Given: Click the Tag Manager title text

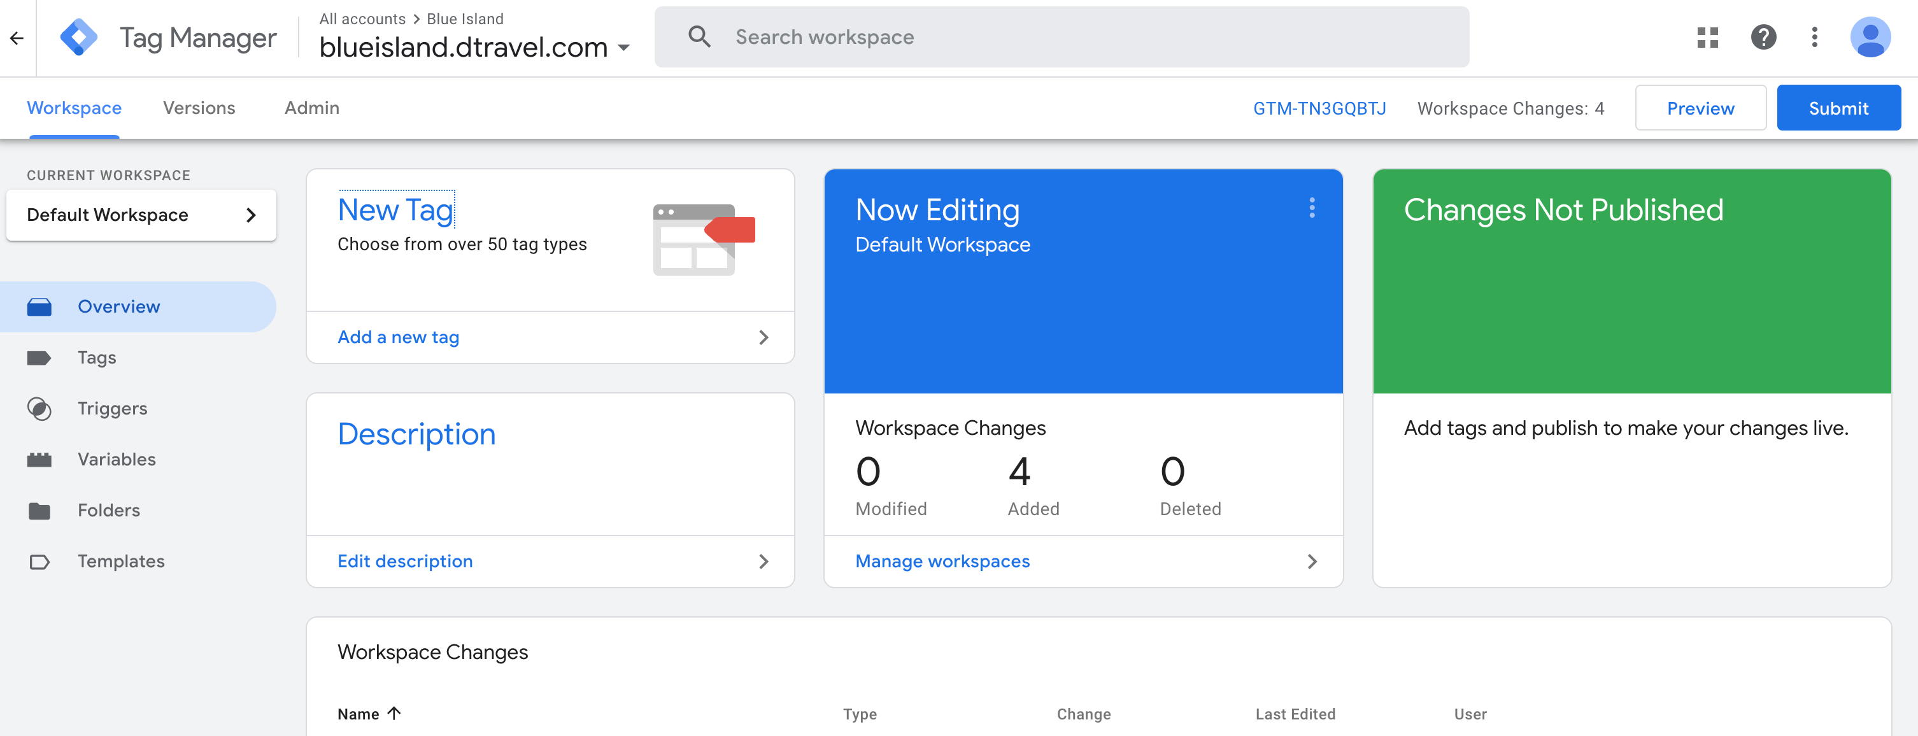Looking at the screenshot, I should [198, 37].
